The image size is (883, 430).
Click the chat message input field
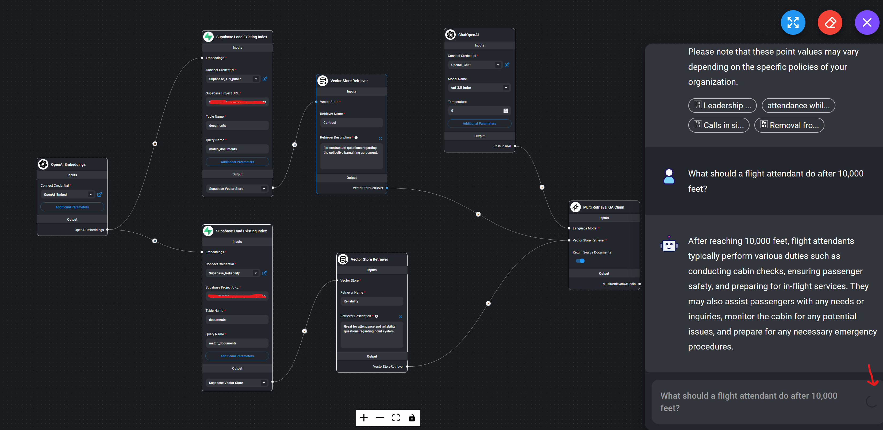(747, 402)
